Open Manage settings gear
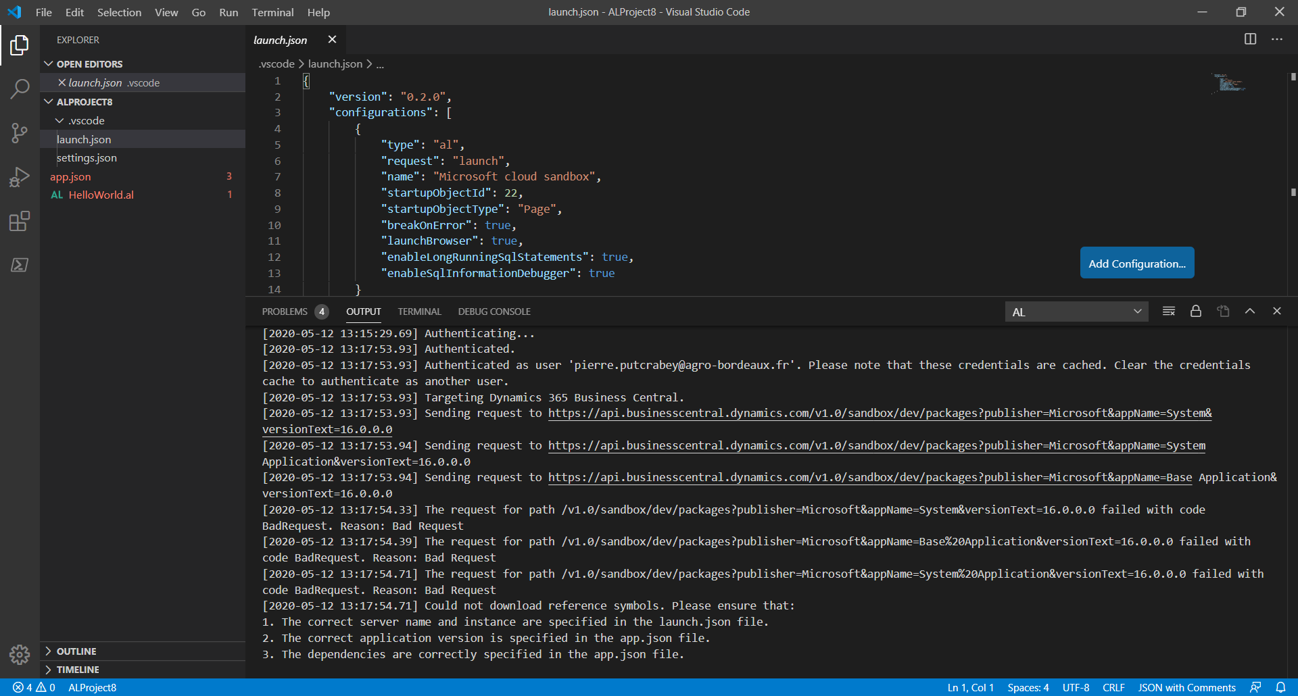This screenshot has height=696, width=1298. pyautogui.click(x=20, y=654)
